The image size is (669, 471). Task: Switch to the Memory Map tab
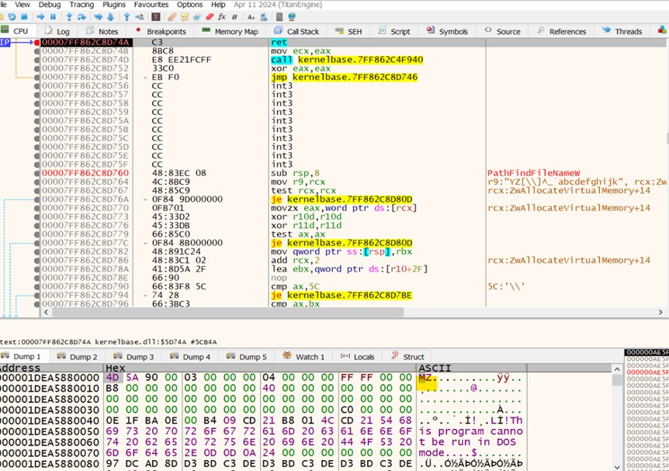pyautogui.click(x=230, y=32)
